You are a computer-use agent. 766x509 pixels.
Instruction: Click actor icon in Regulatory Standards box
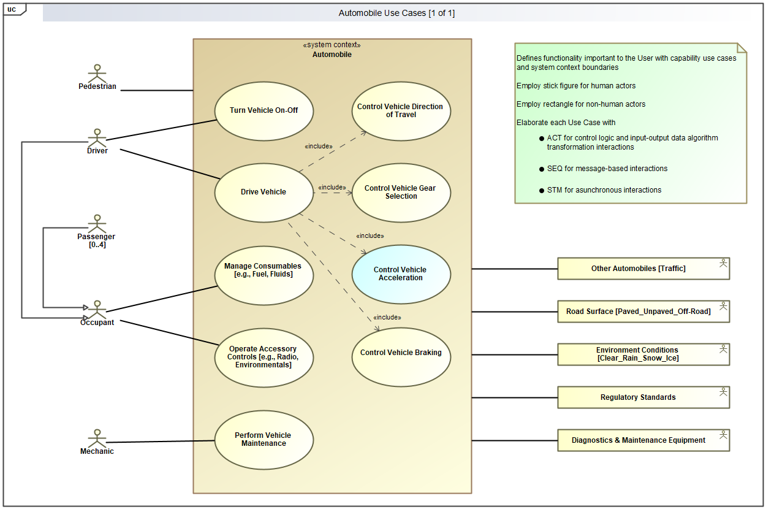pos(723,392)
